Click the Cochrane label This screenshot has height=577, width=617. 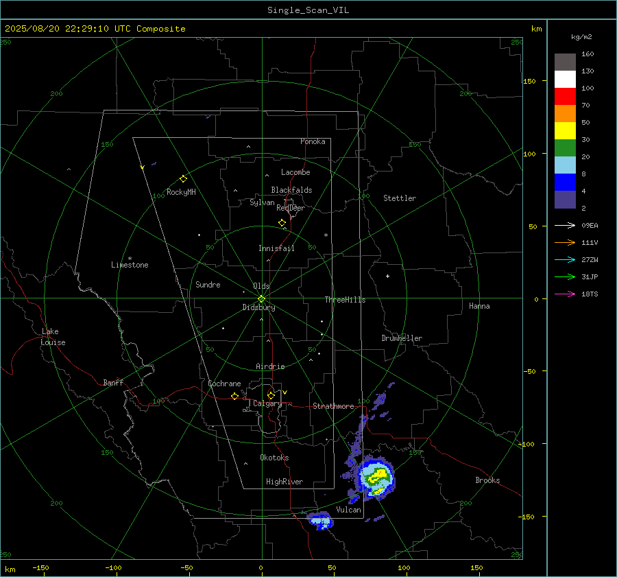pos(224,384)
